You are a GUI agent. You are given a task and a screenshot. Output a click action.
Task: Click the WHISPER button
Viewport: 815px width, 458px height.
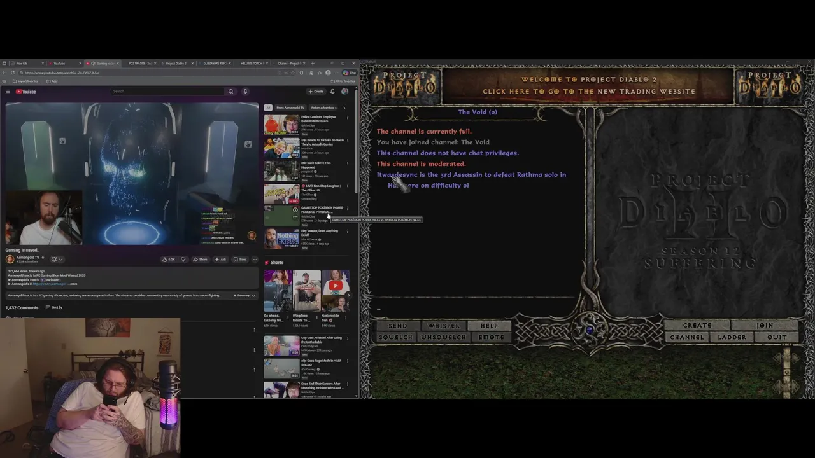tap(443, 326)
